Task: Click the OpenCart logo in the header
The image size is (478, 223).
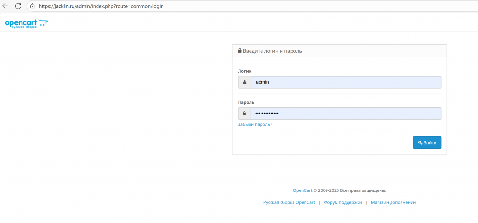Action: coord(26,24)
